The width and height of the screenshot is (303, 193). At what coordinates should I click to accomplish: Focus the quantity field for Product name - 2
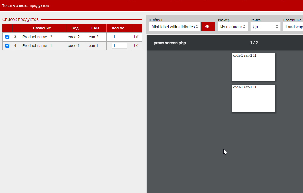click(x=119, y=37)
